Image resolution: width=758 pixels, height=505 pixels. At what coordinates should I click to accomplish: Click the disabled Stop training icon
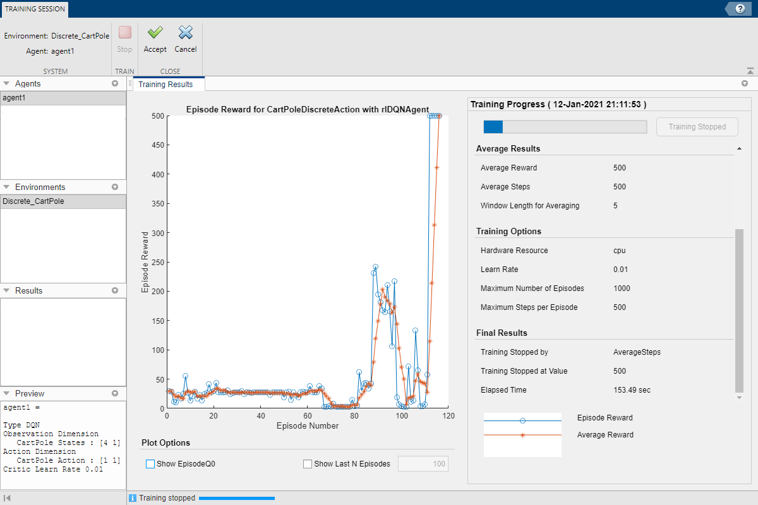(x=125, y=32)
